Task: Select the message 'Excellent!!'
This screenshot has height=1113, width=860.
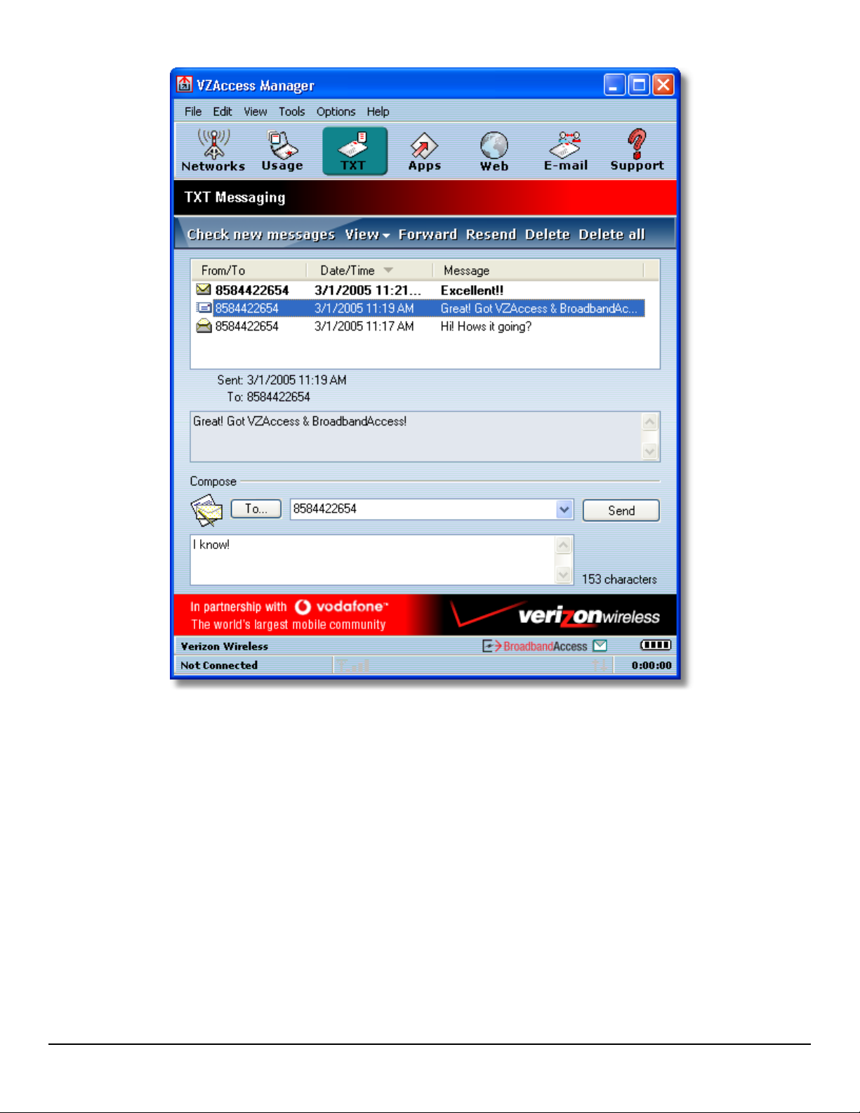Action: (x=420, y=290)
